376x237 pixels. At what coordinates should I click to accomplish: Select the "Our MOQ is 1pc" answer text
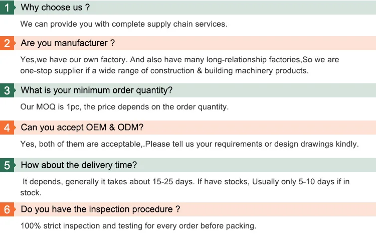(124, 106)
